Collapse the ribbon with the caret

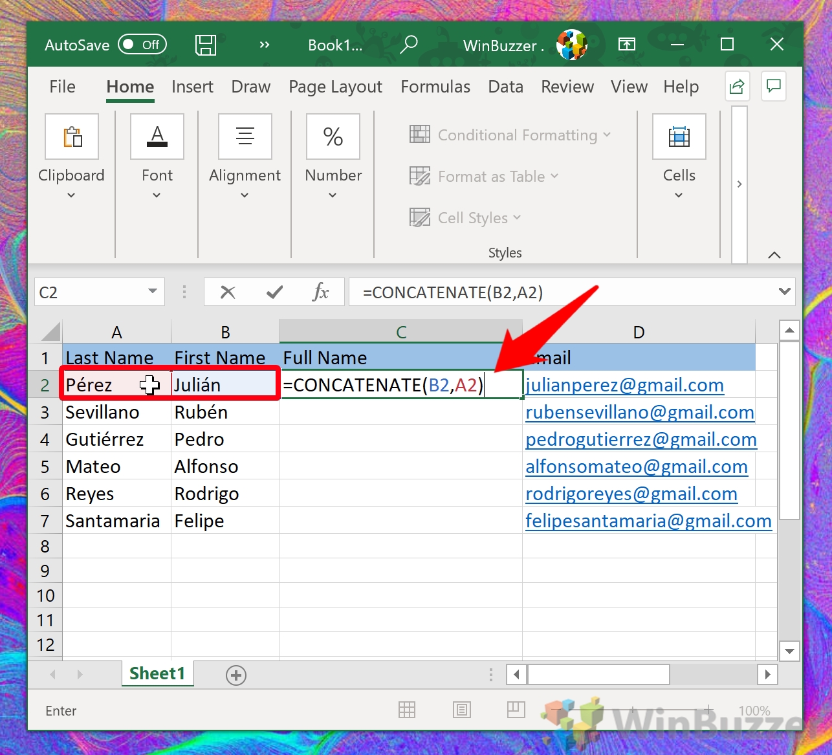[x=774, y=256]
